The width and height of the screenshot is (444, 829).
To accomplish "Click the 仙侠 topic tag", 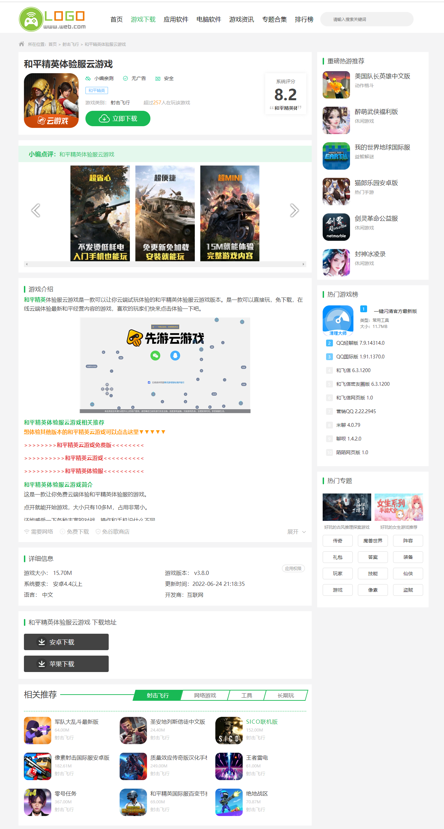I will [408, 574].
